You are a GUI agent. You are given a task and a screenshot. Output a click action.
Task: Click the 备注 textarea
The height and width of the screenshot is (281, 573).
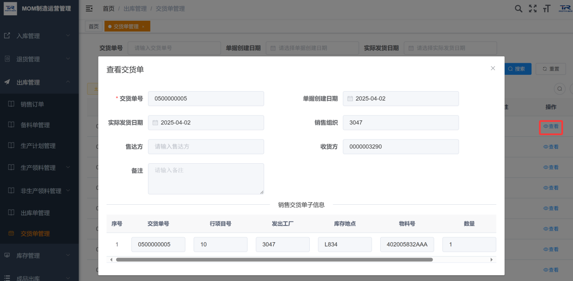click(206, 179)
